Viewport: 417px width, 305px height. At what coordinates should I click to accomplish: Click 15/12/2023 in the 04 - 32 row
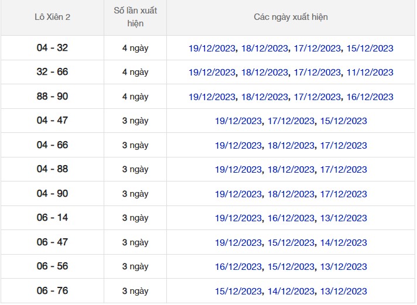click(x=370, y=48)
